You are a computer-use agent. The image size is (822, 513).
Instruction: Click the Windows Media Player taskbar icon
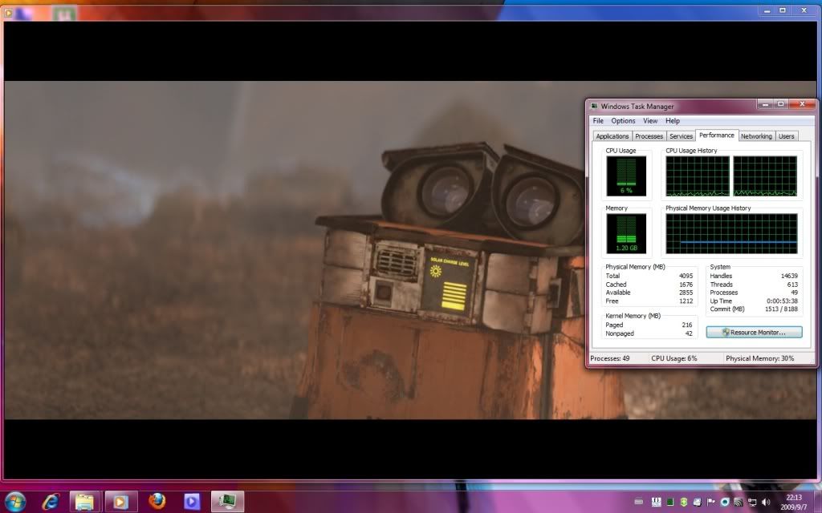pos(120,502)
